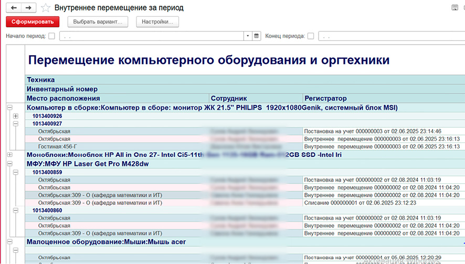The image size is (465, 264).
Task: Click the save icon in top-right corner
Action: click(455, 8)
